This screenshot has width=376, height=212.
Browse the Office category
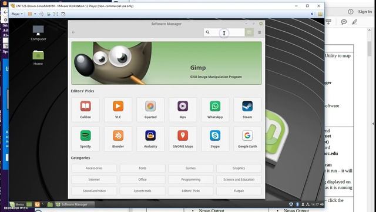click(142, 180)
